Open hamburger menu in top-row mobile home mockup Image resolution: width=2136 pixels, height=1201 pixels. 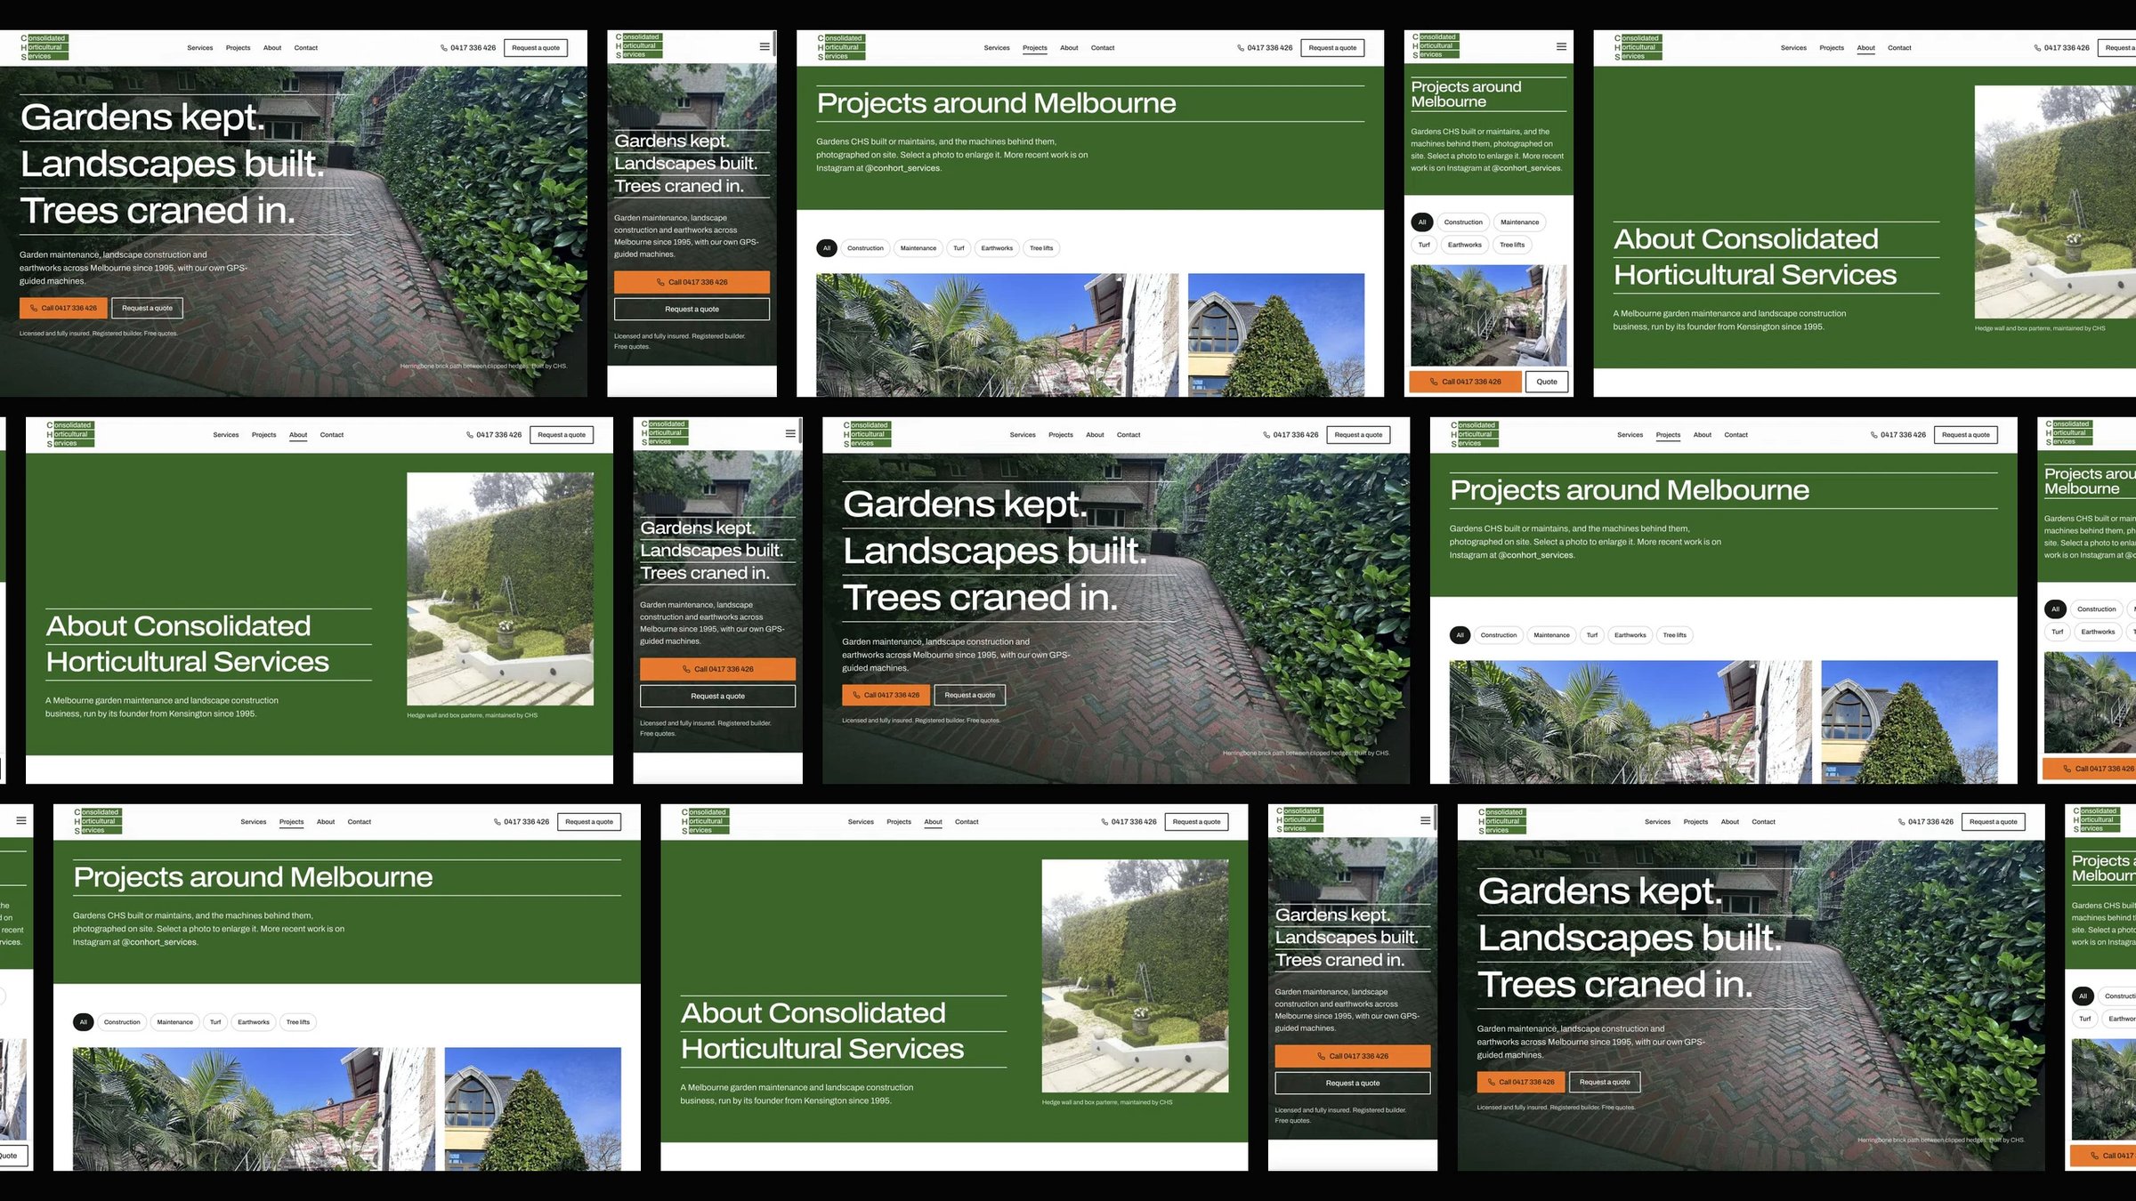click(765, 46)
